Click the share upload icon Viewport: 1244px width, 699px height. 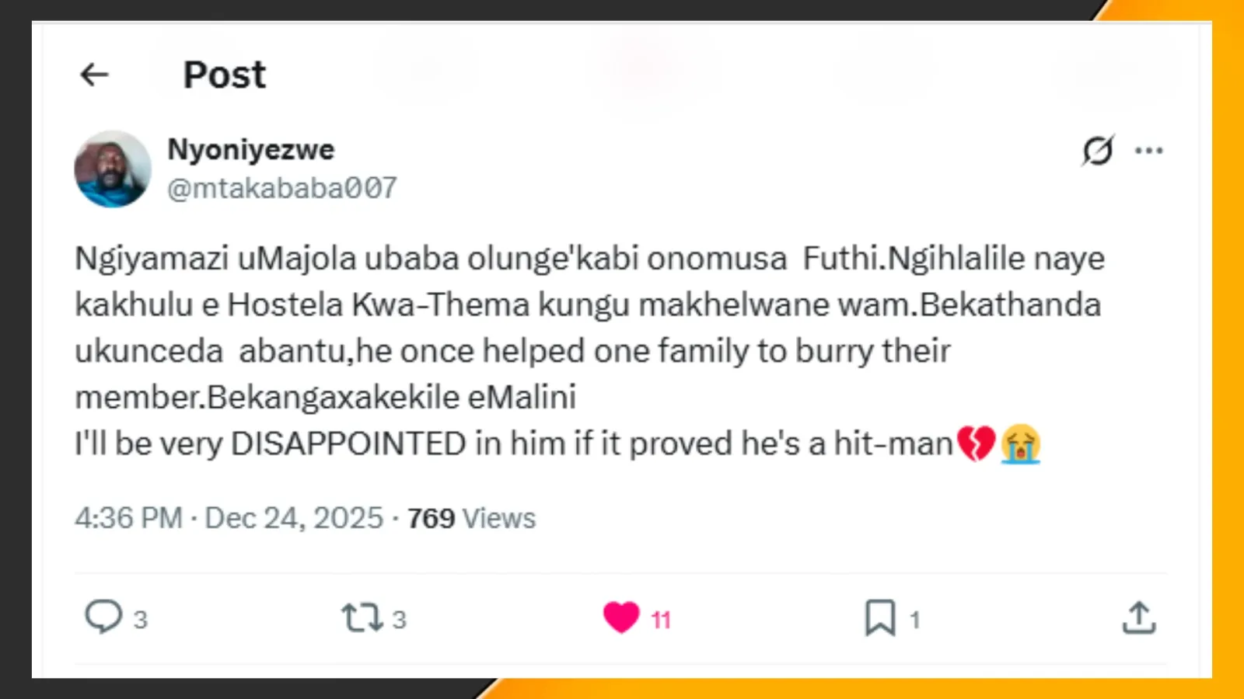click(1139, 618)
